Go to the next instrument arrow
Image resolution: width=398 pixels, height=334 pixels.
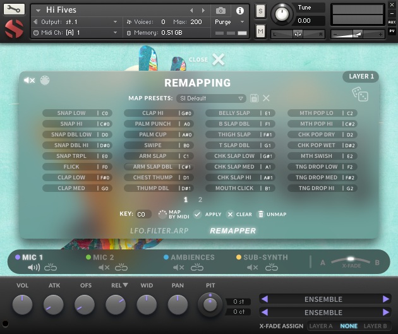pos(203,10)
